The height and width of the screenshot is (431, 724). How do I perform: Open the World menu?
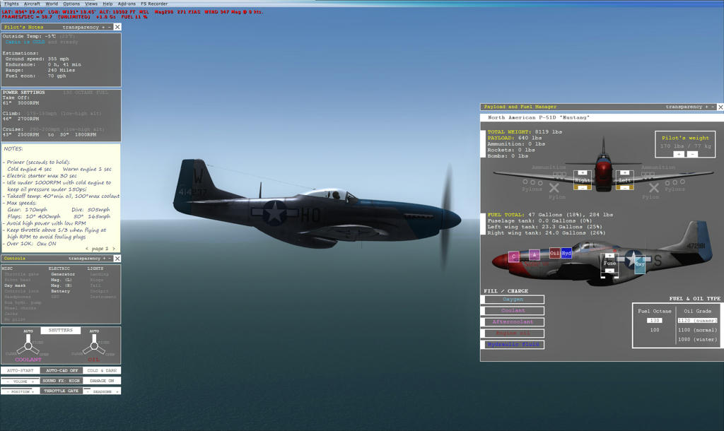pyautogui.click(x=52, y=4)
